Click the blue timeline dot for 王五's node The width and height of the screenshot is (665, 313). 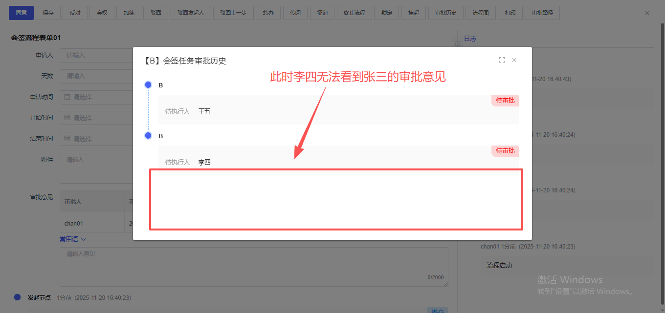(x=148, y=85)
